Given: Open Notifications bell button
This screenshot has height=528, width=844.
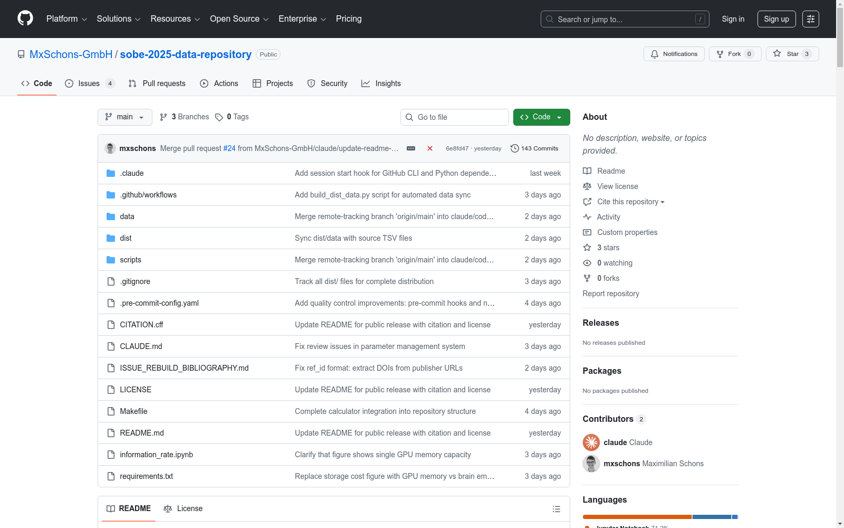Looking at the screenshot, I should click(x=674, y=54).
